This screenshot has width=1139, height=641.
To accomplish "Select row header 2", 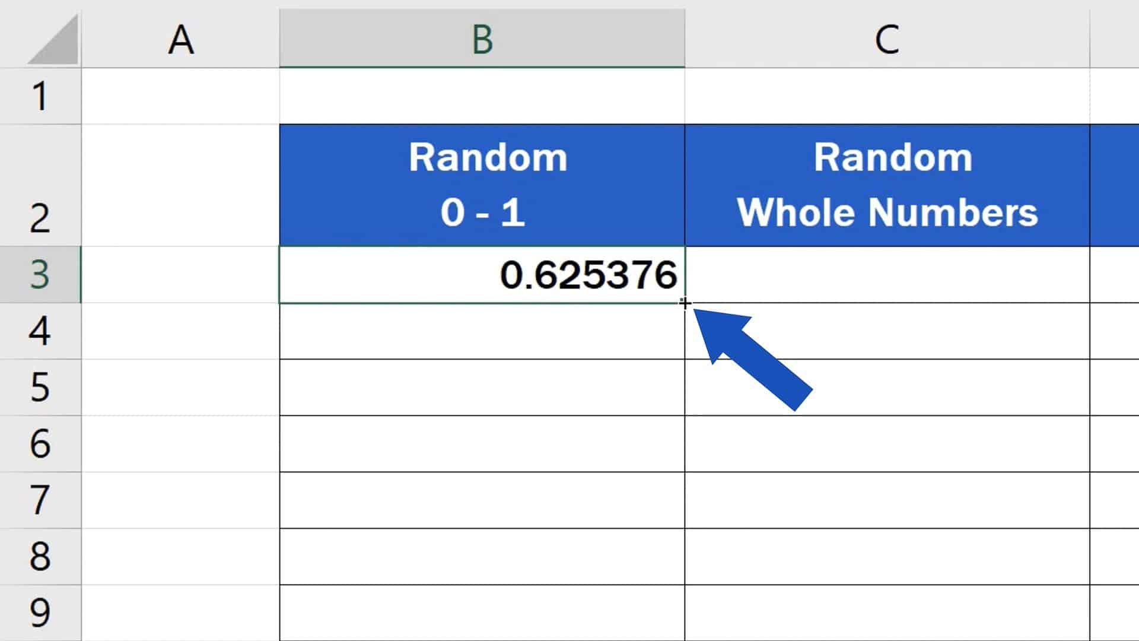I will pos(40,215).
